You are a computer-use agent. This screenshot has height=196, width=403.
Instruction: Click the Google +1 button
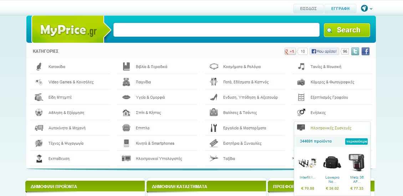pos(290,51)
